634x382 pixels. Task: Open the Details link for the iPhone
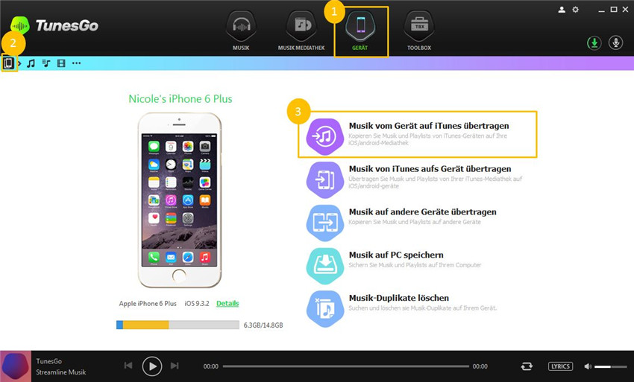point(227,304)
